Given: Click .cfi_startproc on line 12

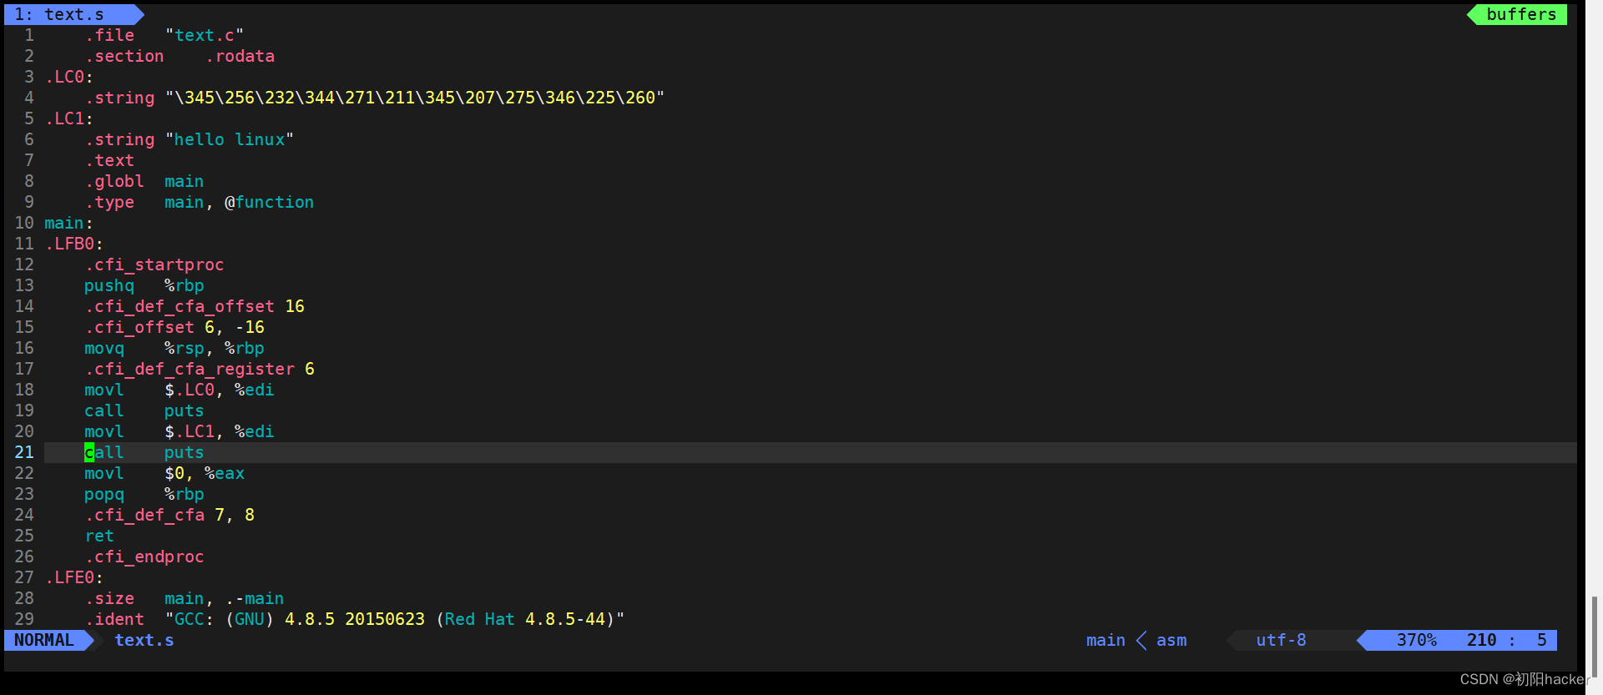Looking at the screenshot, I should point(154,264).
